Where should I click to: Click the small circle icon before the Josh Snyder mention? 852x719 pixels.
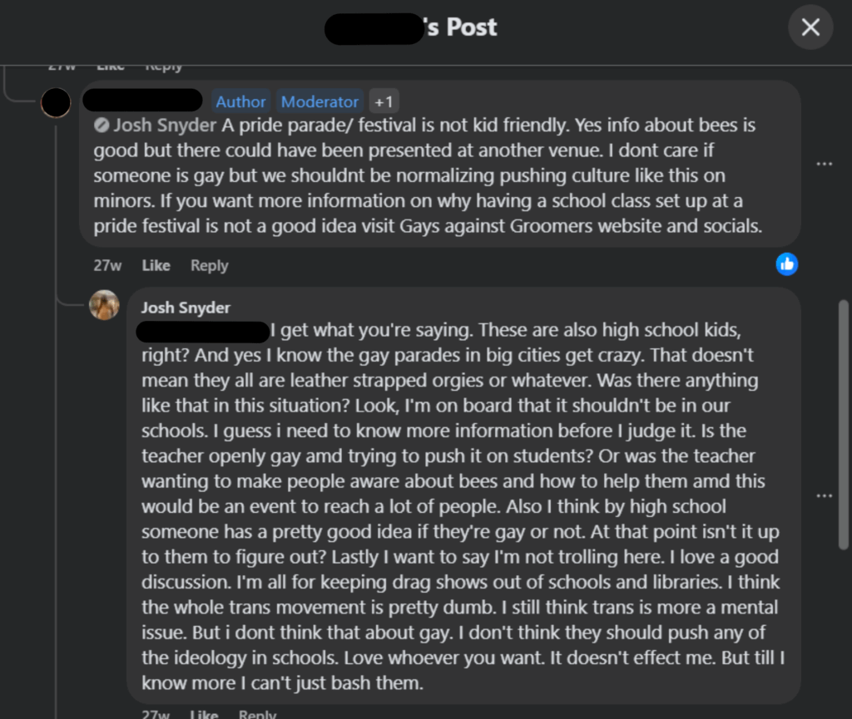point(101,126)
